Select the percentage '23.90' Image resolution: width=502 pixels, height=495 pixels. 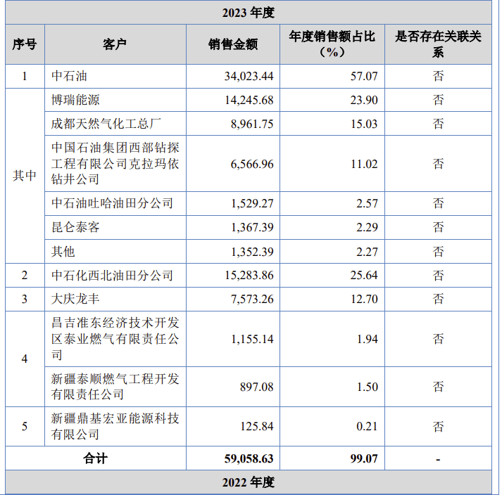point(364,100)
